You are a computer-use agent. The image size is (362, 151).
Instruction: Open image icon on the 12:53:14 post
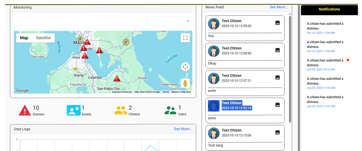coord(278,105)
